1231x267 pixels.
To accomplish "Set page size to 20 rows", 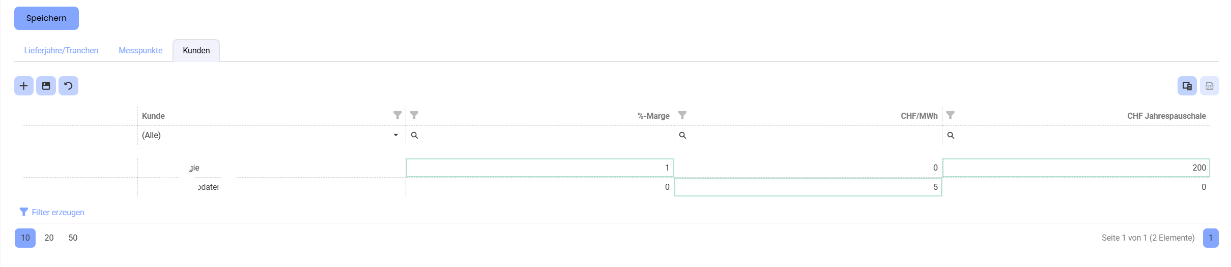I will pos(49,238).
